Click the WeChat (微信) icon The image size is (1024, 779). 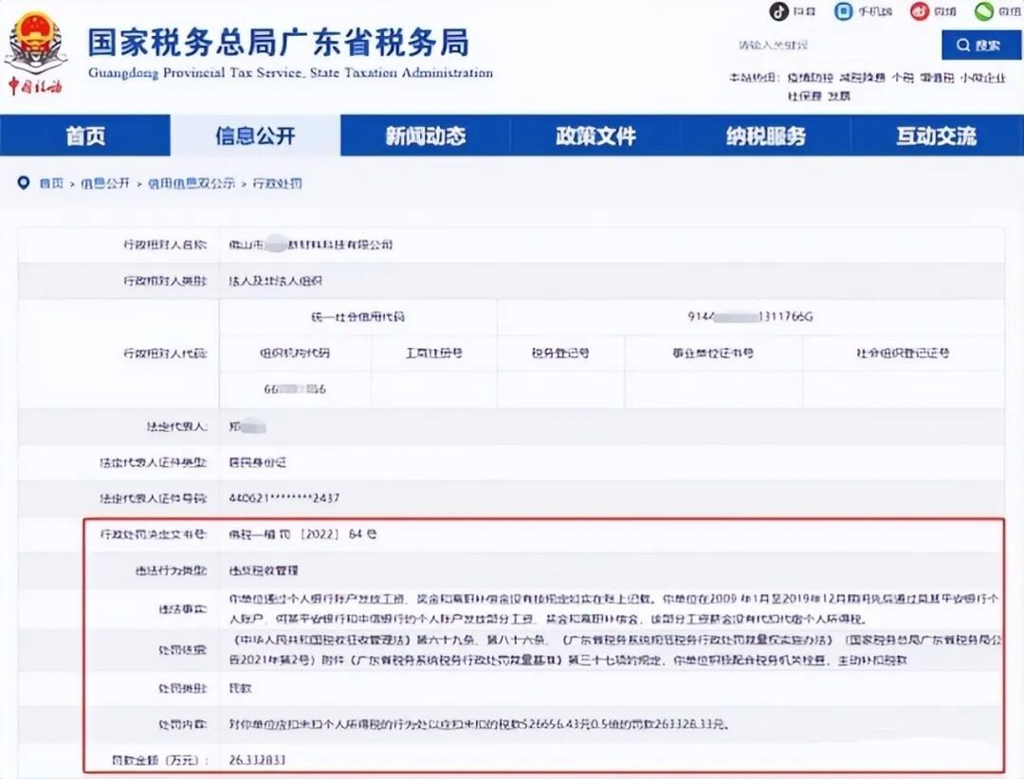983,11
